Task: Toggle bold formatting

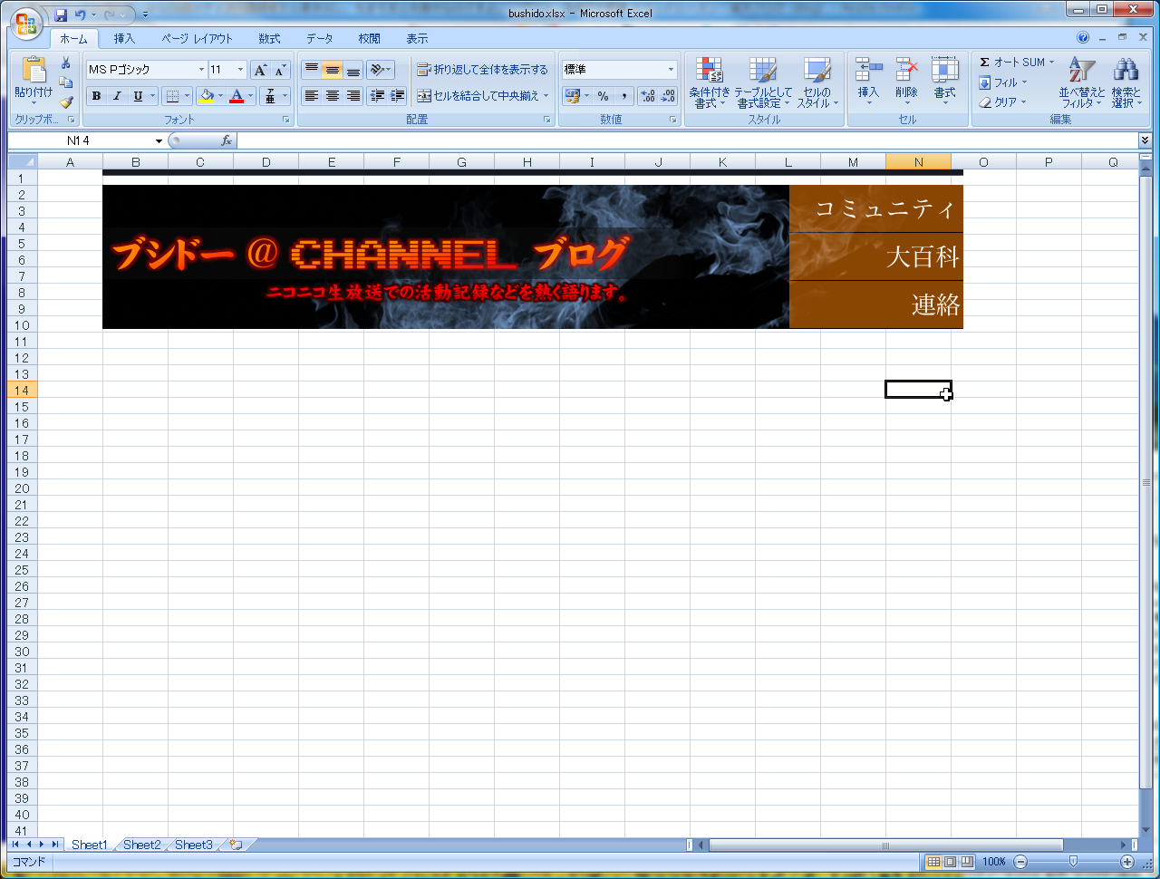Action: click(x=96, y=96)
